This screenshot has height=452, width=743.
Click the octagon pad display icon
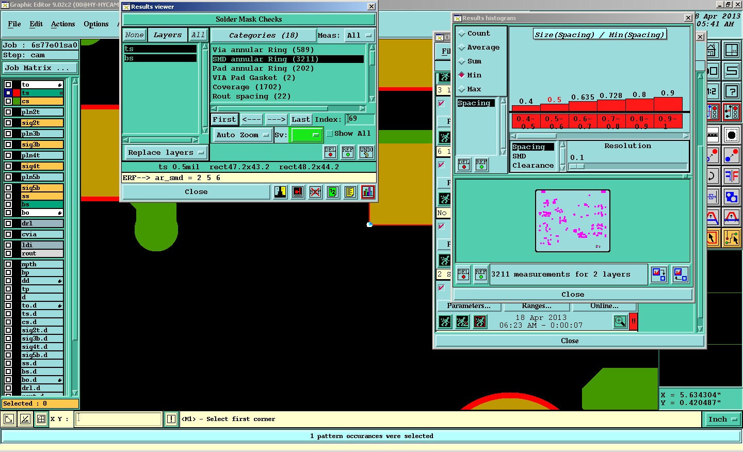point(732,135)
